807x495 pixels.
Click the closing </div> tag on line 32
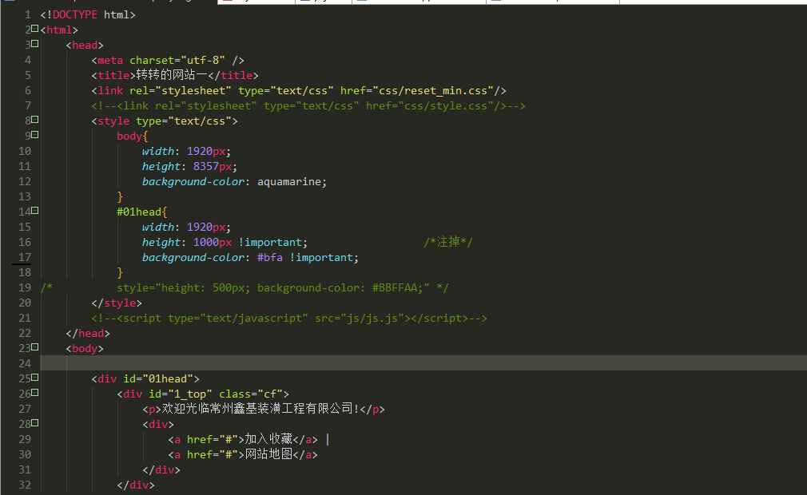[x=136, y=485]
